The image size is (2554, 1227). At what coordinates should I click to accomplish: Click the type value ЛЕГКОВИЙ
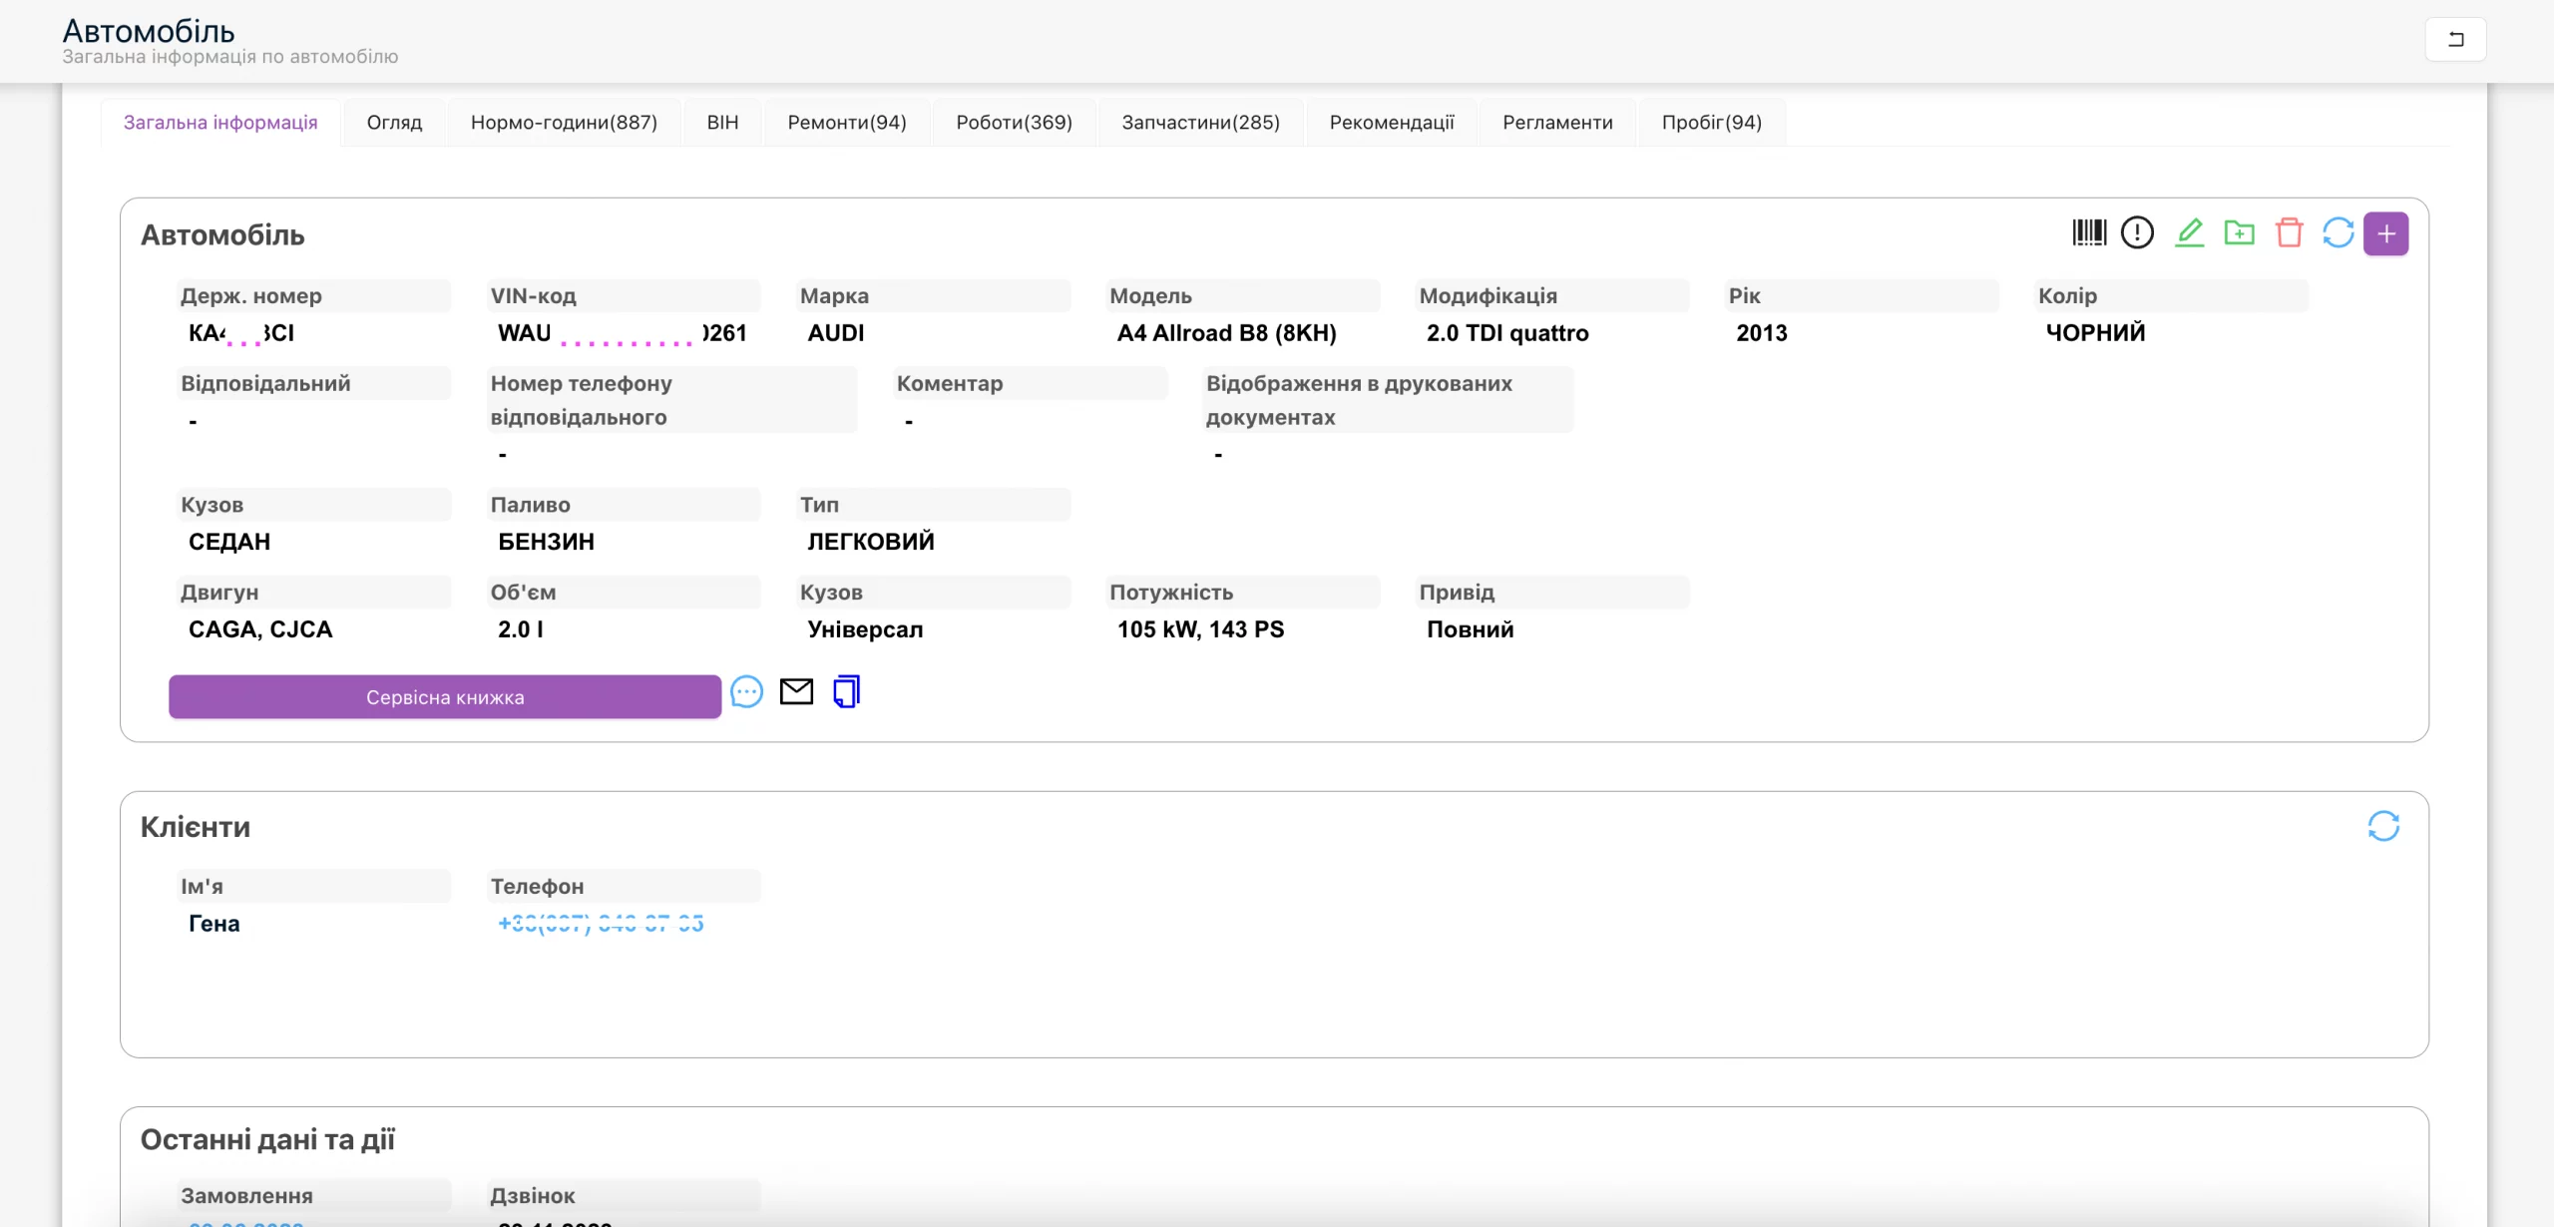point(871,542)
